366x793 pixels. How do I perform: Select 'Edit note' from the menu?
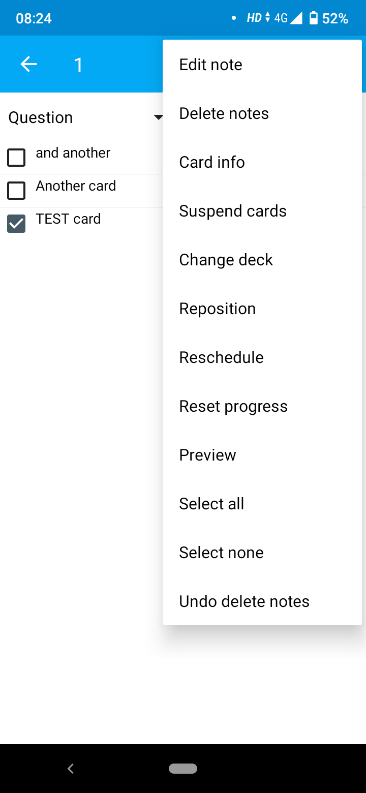pyautogui.click(x=210, y=65)
